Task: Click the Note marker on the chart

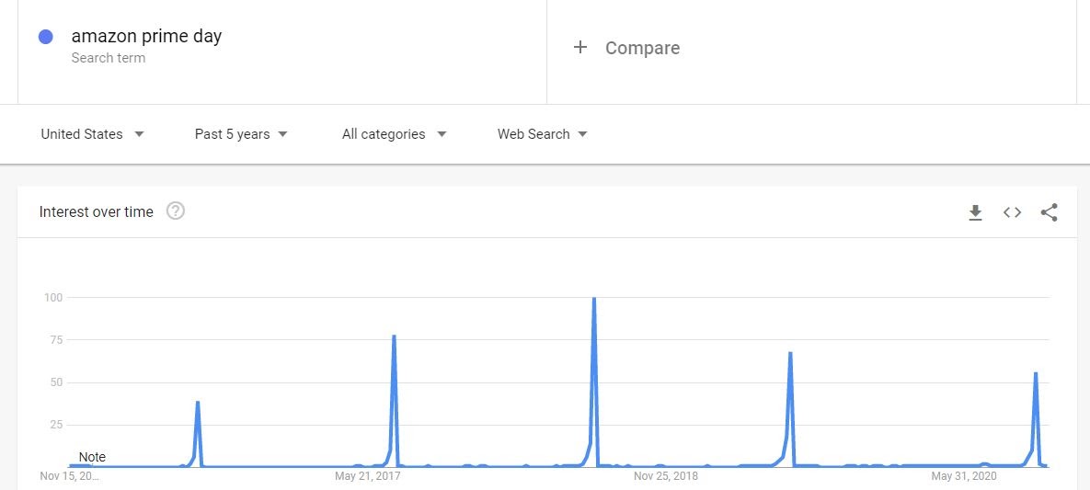Action: (x=92, y=457)
